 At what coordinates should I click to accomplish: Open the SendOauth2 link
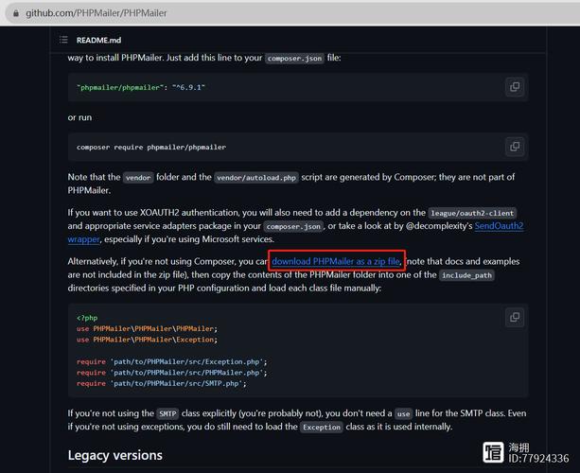pos(499,225)
